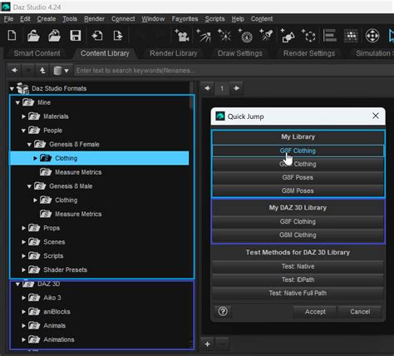Image resolution: width=394 pixels, height=356 pixels.
Task: Click the New Scene file icon
Action: [12, 36]
